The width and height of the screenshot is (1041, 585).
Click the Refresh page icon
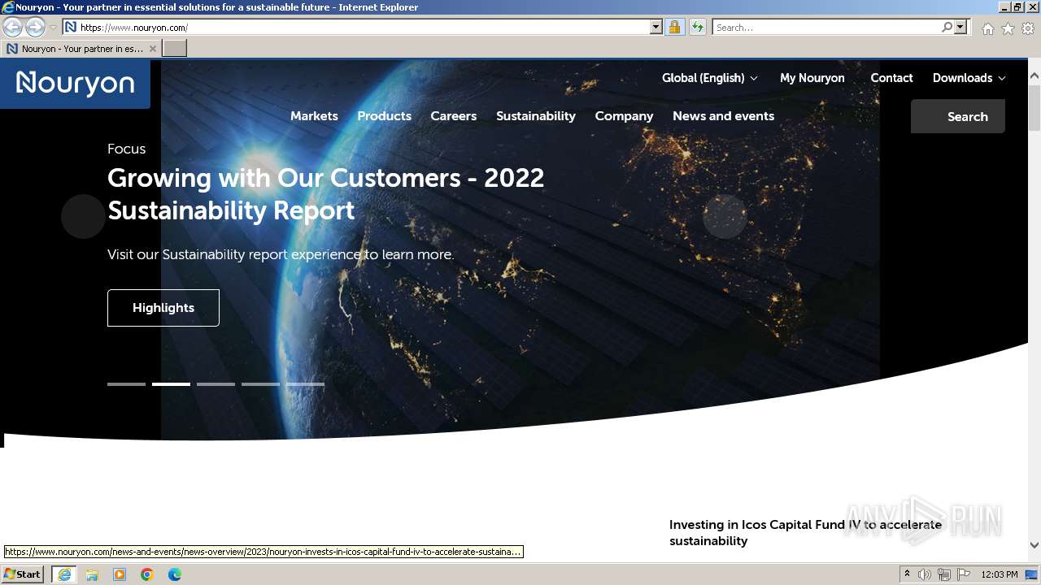click(x=697, y=27)
